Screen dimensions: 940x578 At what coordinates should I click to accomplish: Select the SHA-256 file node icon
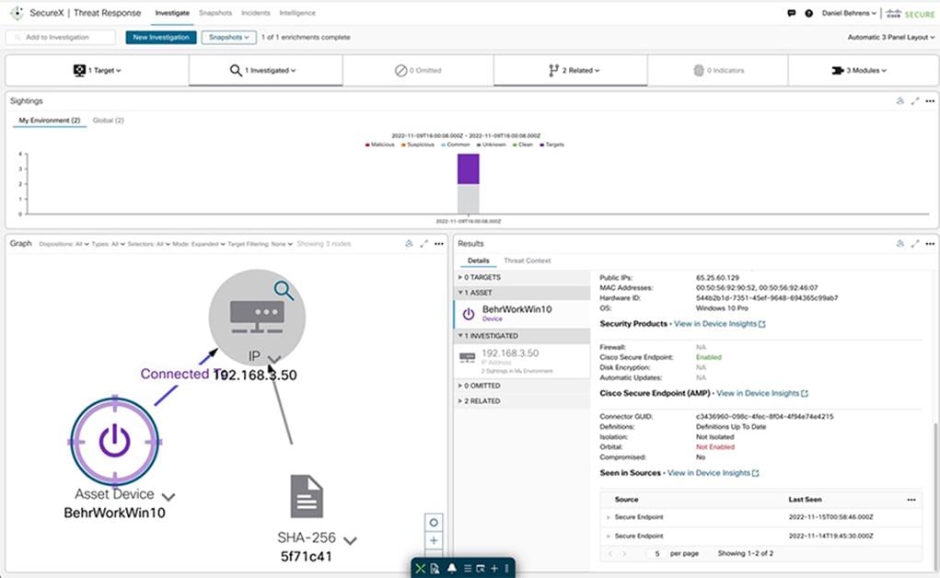[307, 496]
